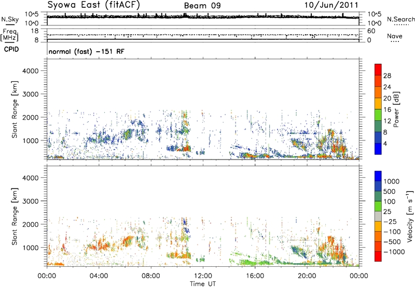Pick the yellow 16–20 dB Power colorbar segment

tap(378, 104)
